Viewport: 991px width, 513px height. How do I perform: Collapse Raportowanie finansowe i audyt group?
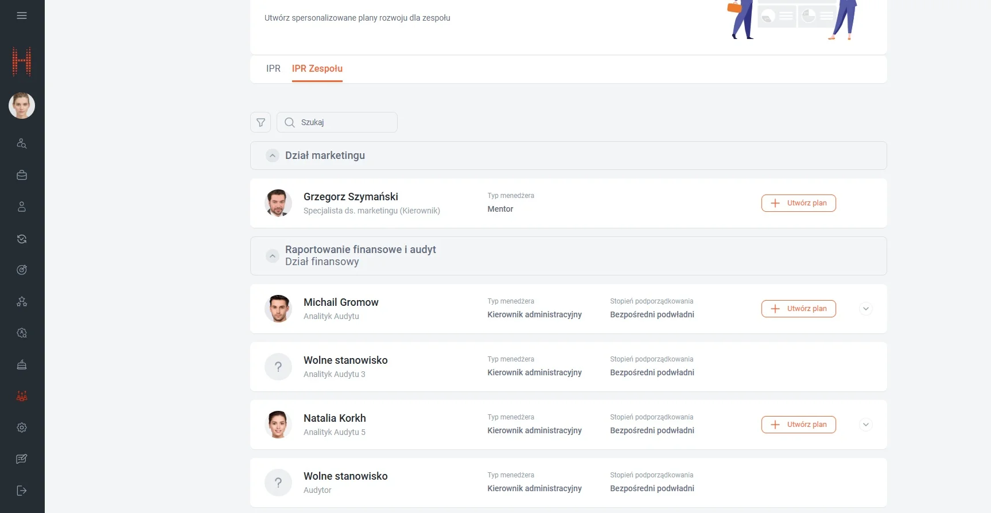coord(273,256)
